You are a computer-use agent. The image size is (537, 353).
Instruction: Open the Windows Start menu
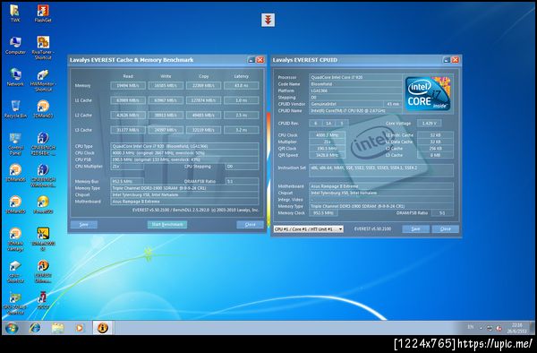(x=12, y=328)
